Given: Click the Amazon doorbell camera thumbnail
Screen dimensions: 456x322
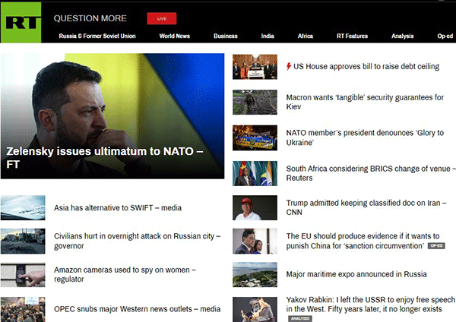Looking at the screenshot, I should [x=23, y=275].
